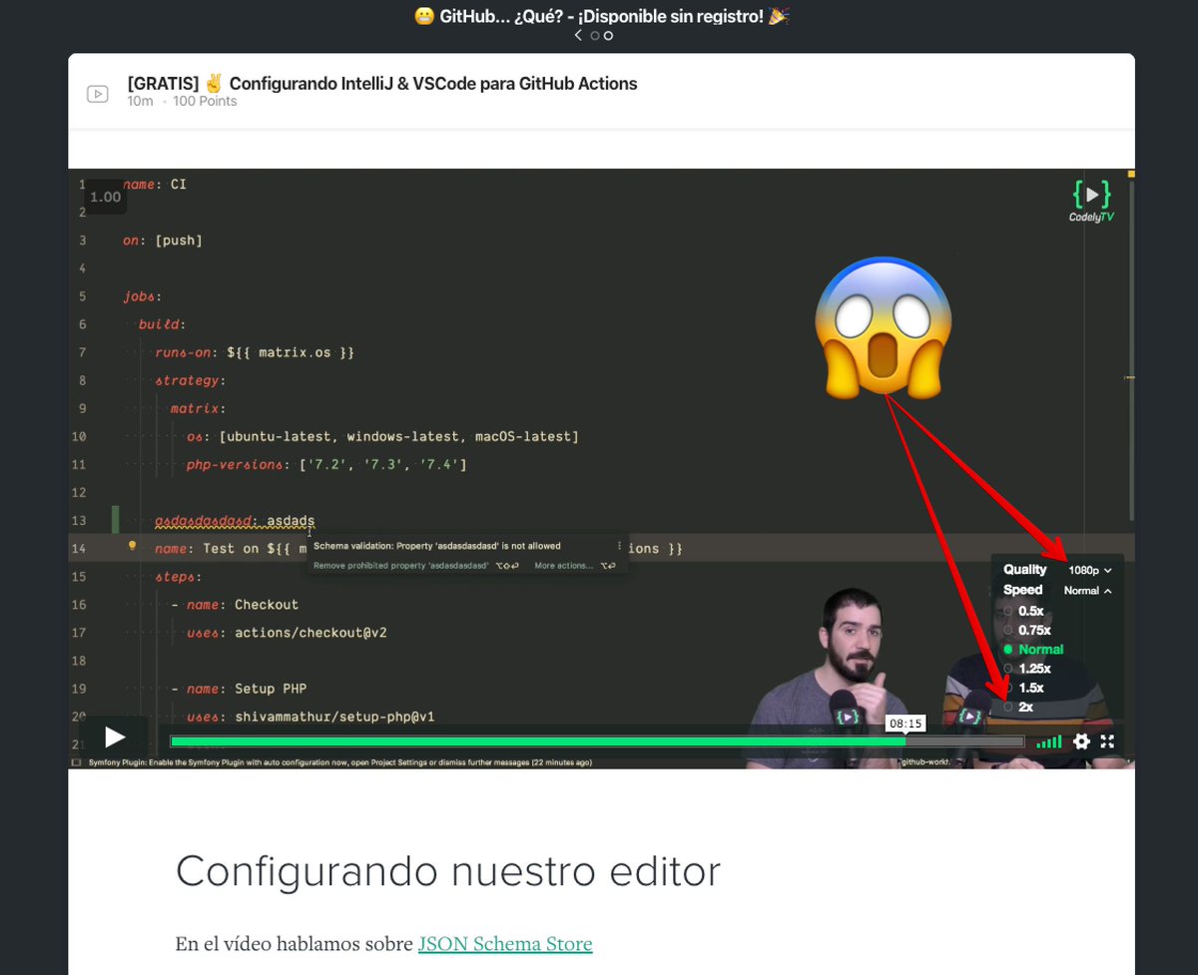1198x975 pixels.
Task: Enter fullscreen mode in video player
Action: 1107,741
